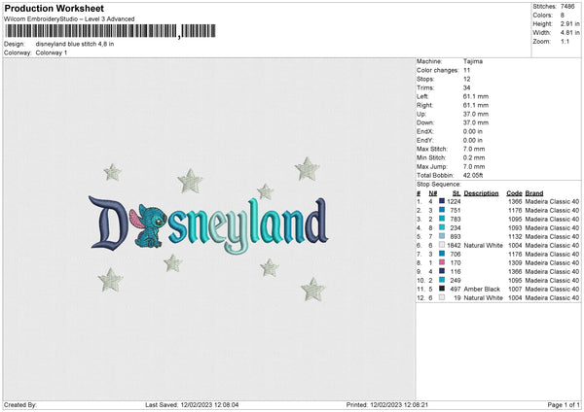Click the Stitches count 7486
This screenshot has width=584, height=412.
point(567,7)
